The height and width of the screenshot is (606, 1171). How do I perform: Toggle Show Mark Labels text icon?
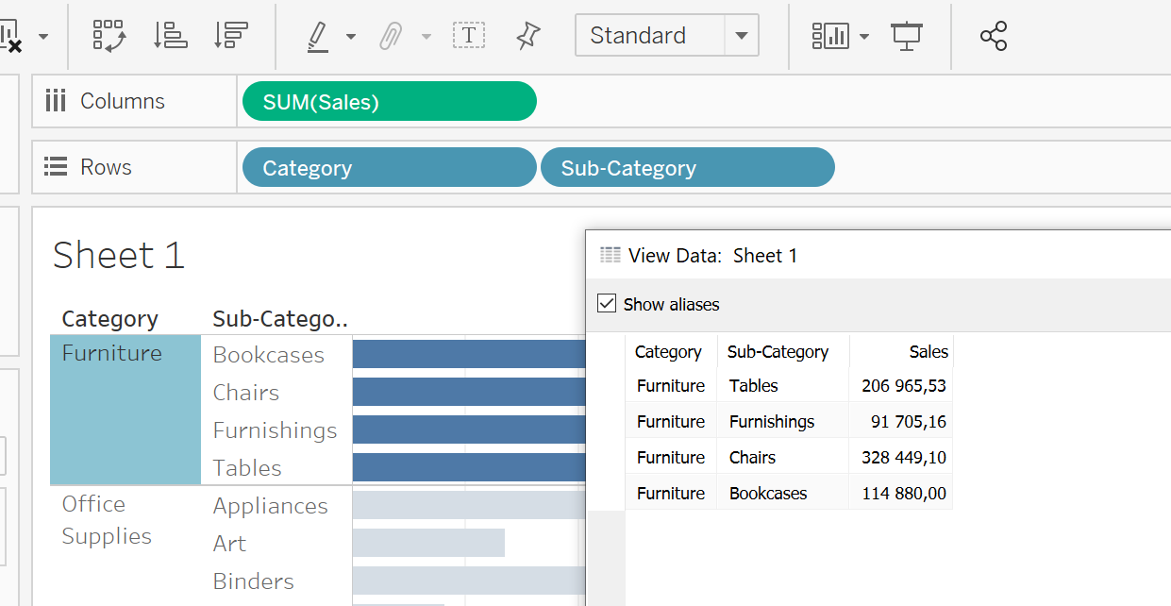point(469,36)
